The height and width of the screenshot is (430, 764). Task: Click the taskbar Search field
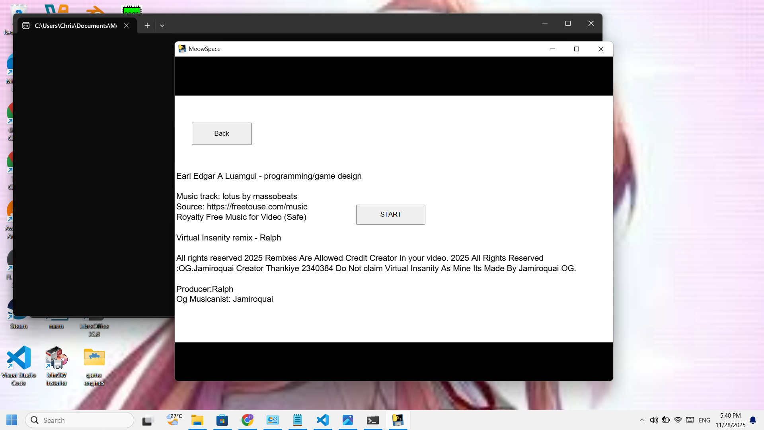80,420
